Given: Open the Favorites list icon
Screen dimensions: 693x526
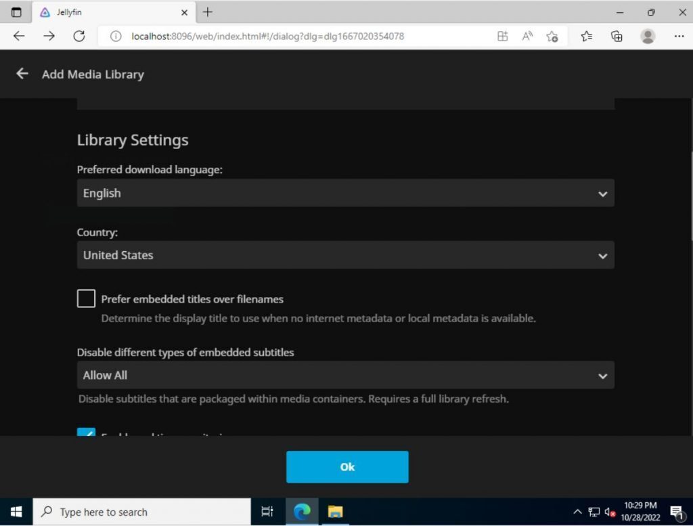Looking at the screenshot, I should coord(587,36).
